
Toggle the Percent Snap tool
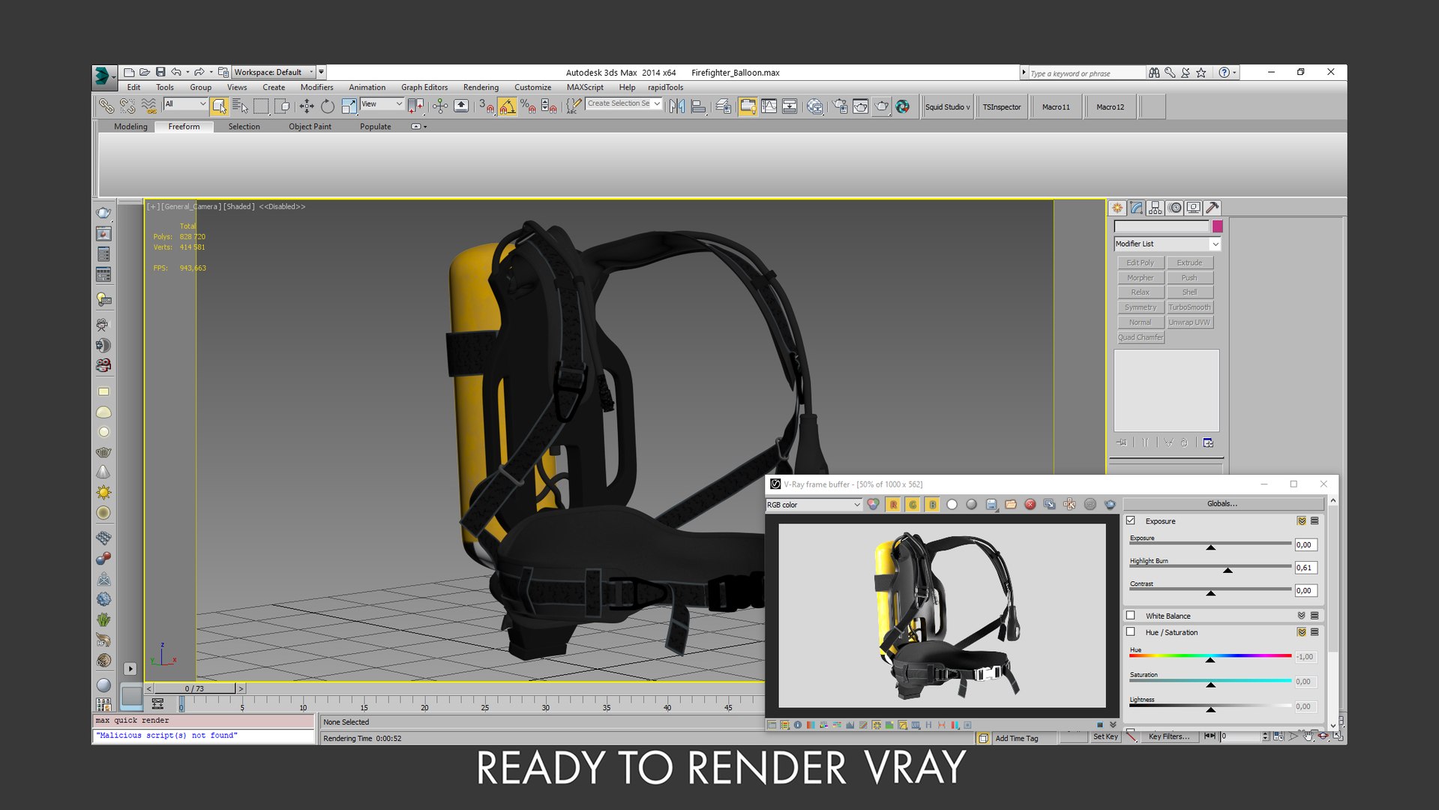[x=528, y=106]
